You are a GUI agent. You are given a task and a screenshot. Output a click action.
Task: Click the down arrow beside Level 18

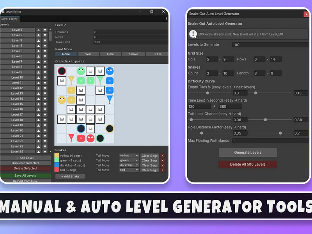pyautogui.click(x=45, y=120)
